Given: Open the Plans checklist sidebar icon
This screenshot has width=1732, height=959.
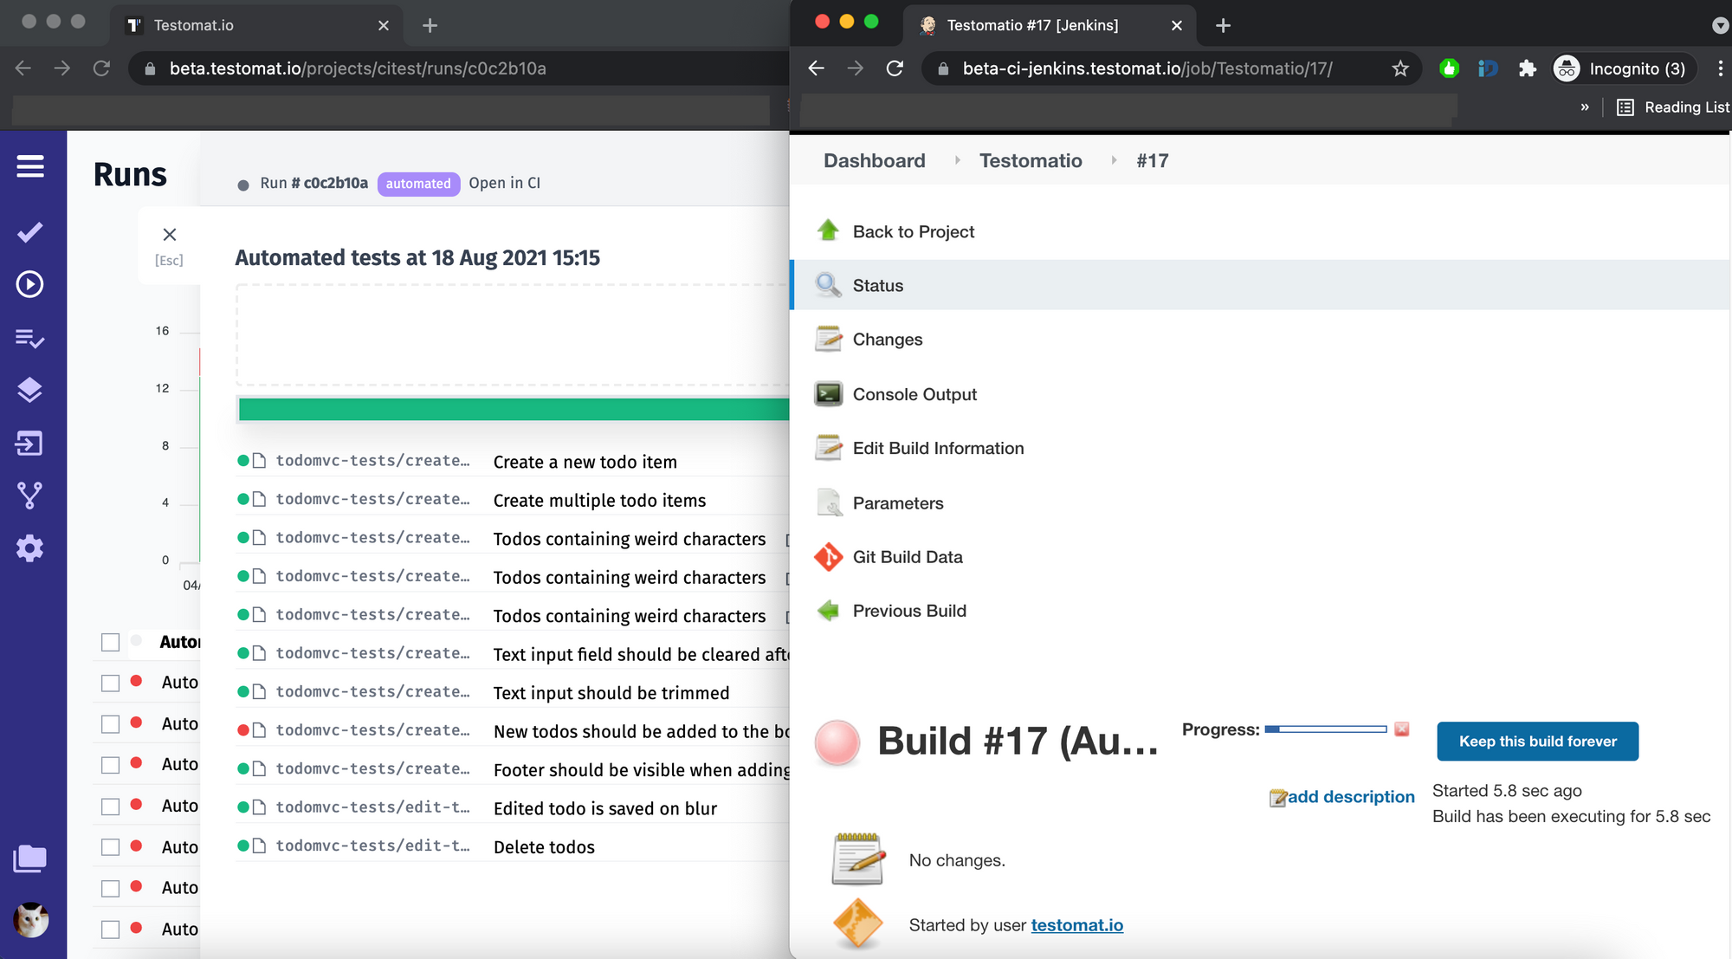Looking at the screenshot, I should pyautogui.click(x=30, y=338).
